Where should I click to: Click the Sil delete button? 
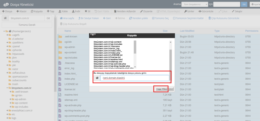(x=87, y=11)
